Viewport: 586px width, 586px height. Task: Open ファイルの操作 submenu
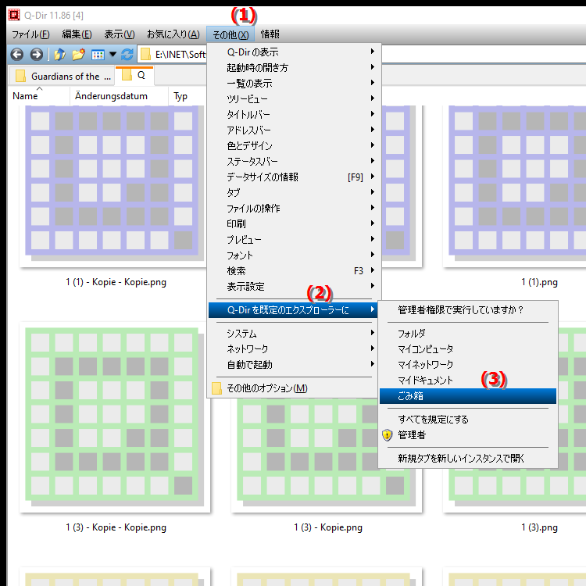pyautogui.click(x=295, y=208)
